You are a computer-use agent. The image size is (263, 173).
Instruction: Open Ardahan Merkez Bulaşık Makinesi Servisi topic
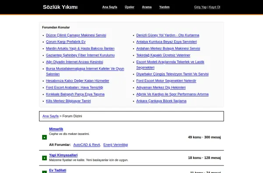(x=168, y=49)
